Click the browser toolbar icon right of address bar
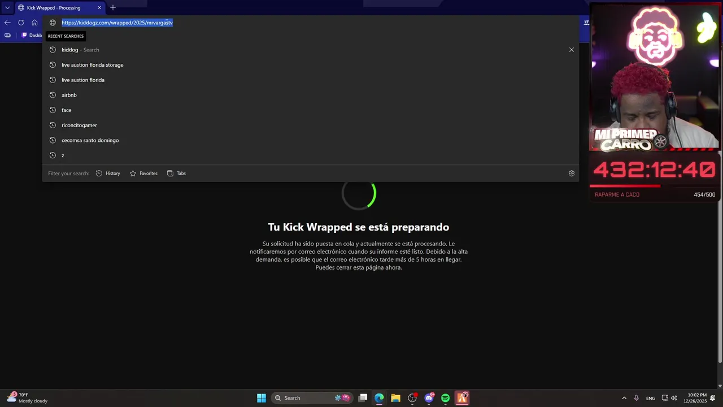The height and width of the screenshot is (407, 723). tap(586, 23)
